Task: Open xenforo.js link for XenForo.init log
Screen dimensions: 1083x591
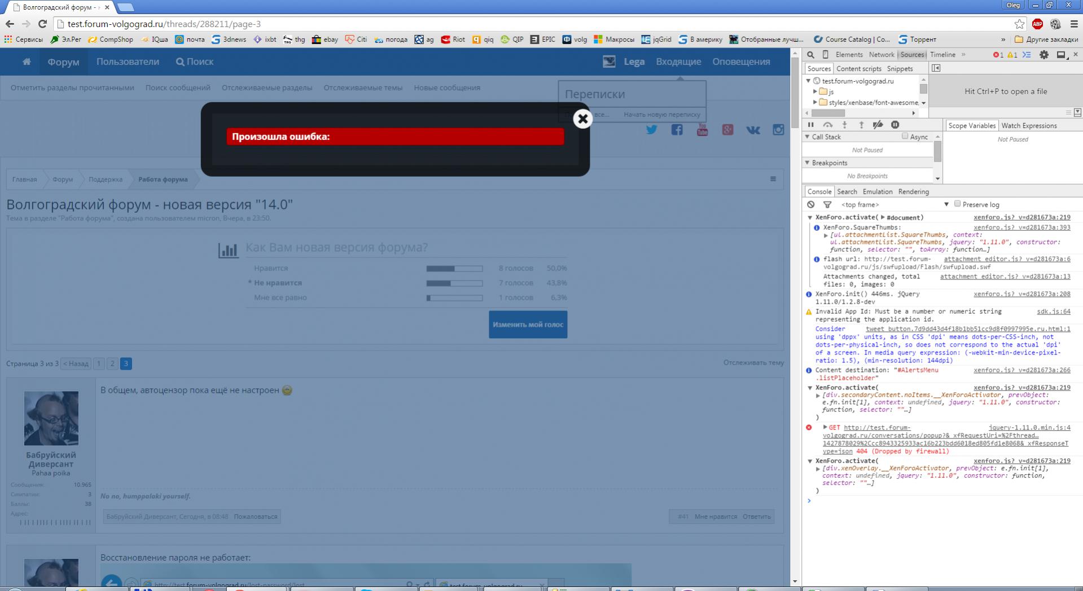Action: [1021, 294]
